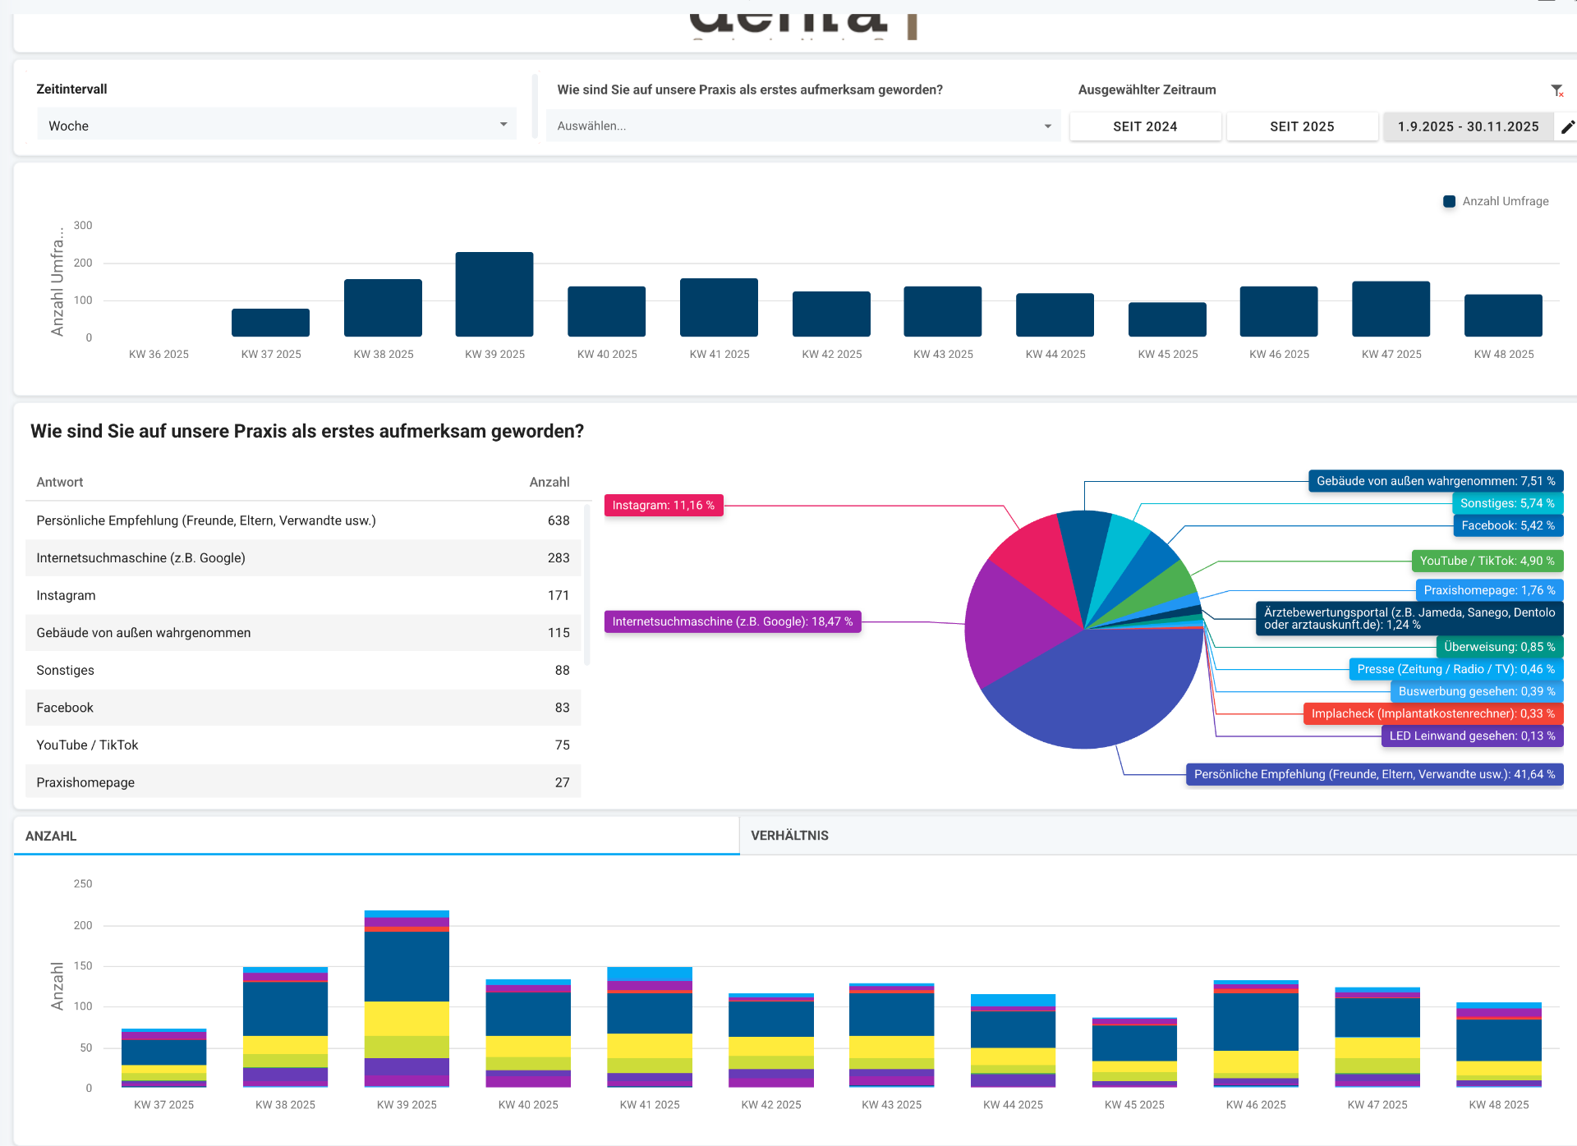The width and height of the screenshot is (1577, 1146).
Task: Click the Instagram: 11,16 % pie label
Action: coord(664,505)
